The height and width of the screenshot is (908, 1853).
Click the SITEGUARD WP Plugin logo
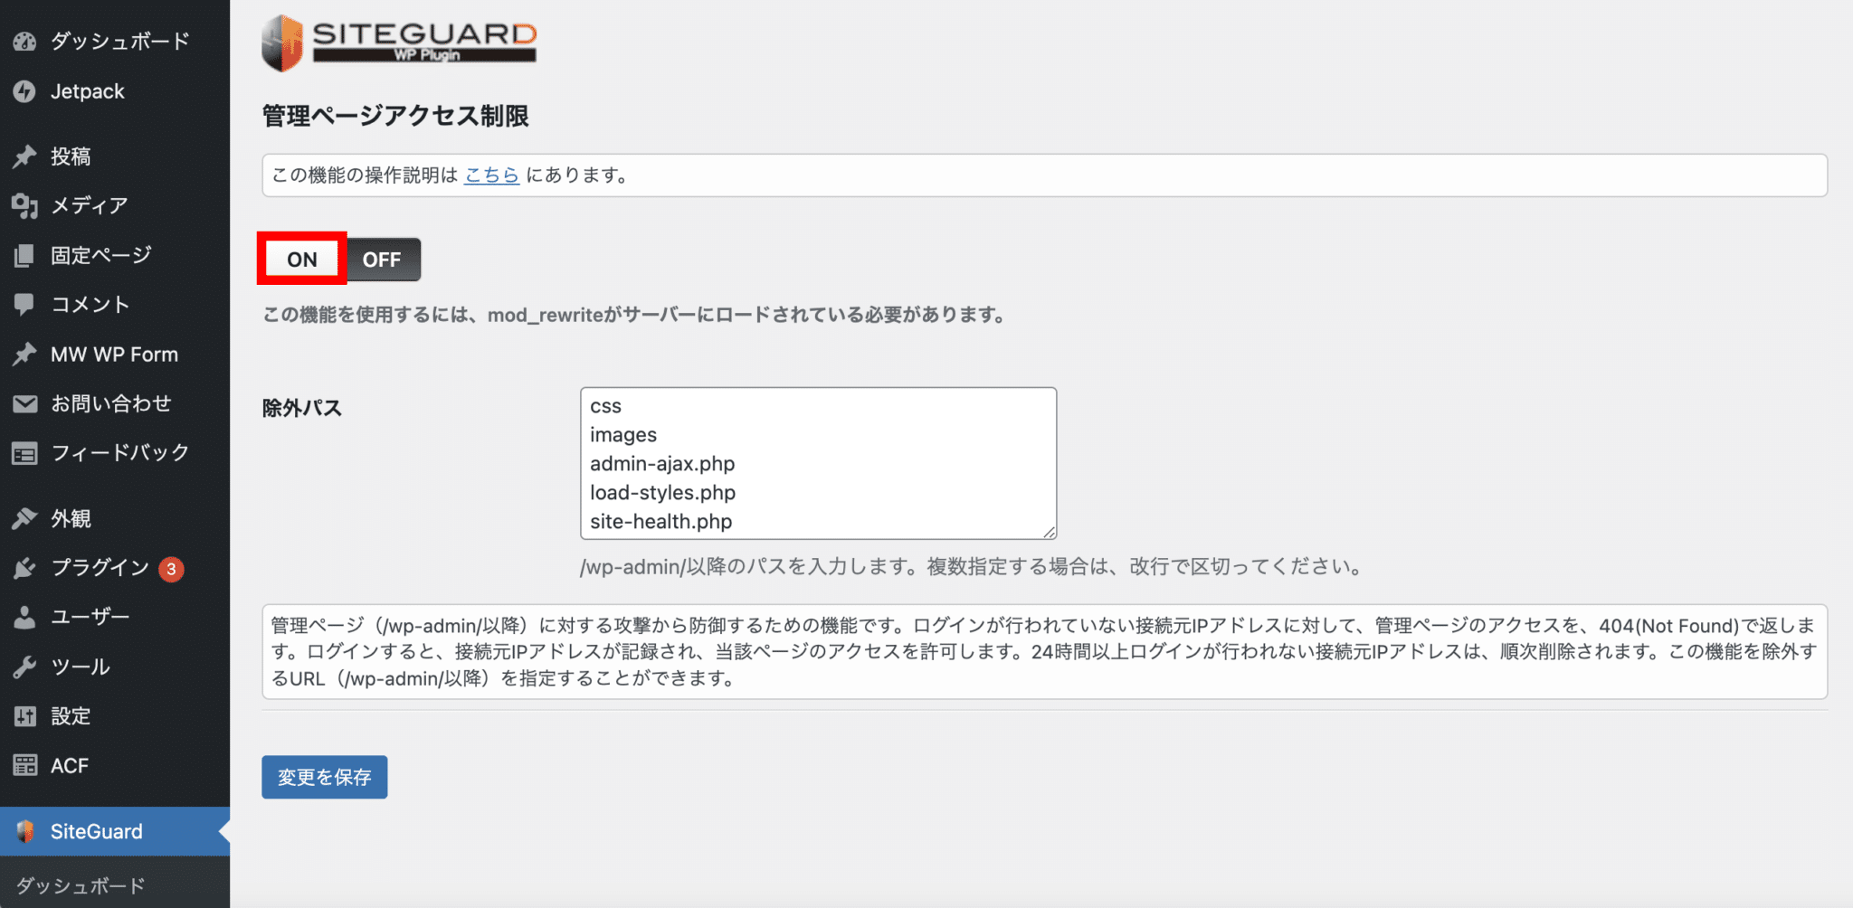[x=398, y=42]
